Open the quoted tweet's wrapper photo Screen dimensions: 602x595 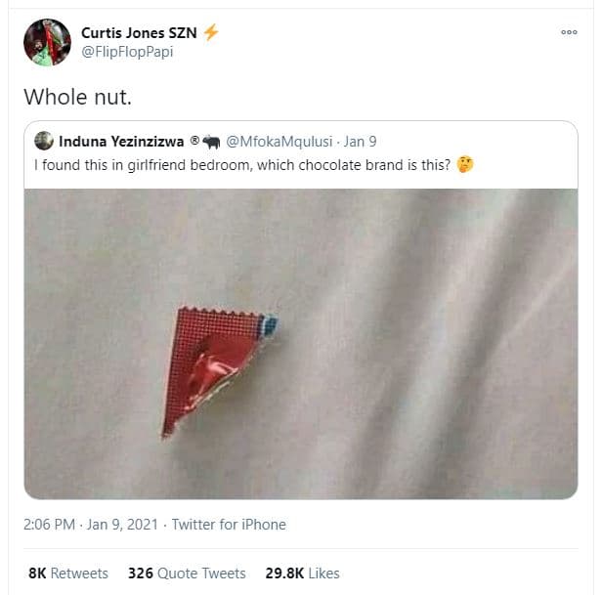click(x=300, y=342)
